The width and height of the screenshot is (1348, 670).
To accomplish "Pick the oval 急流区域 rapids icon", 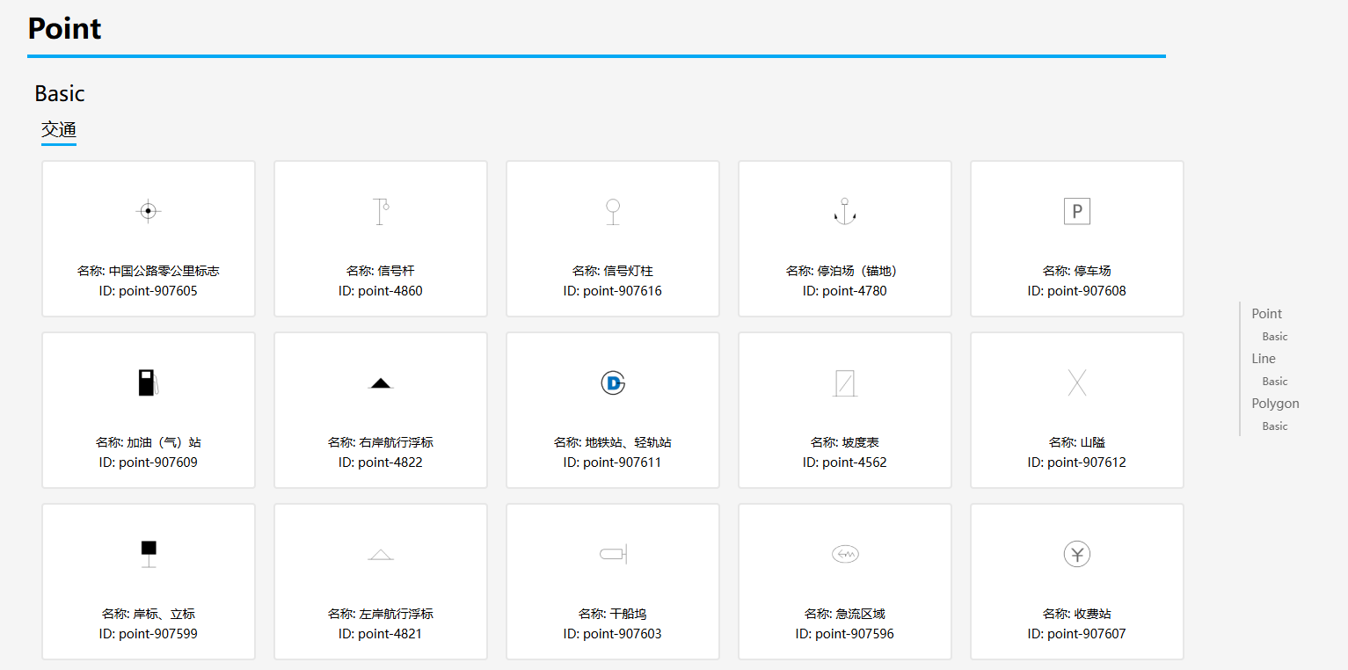I will click(x=845, y=554).
